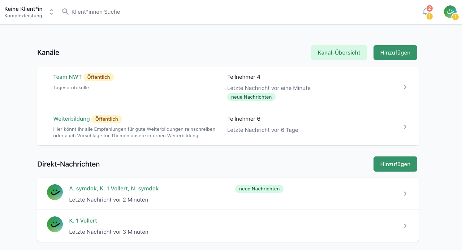462x250 pixels.
Task: Click 'Letzte Nachricht vor eine Minute'
Action: tap(269, 88)
